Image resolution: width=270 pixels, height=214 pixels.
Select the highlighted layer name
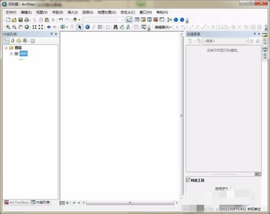(24, 54)
